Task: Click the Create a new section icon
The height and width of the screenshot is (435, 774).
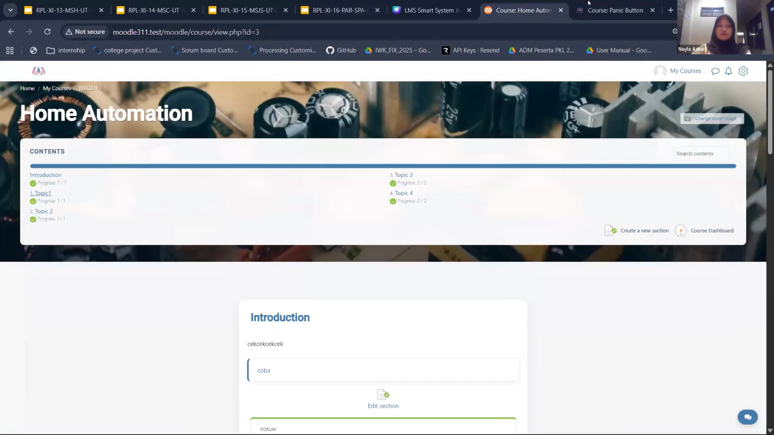Action: (610, 230)
